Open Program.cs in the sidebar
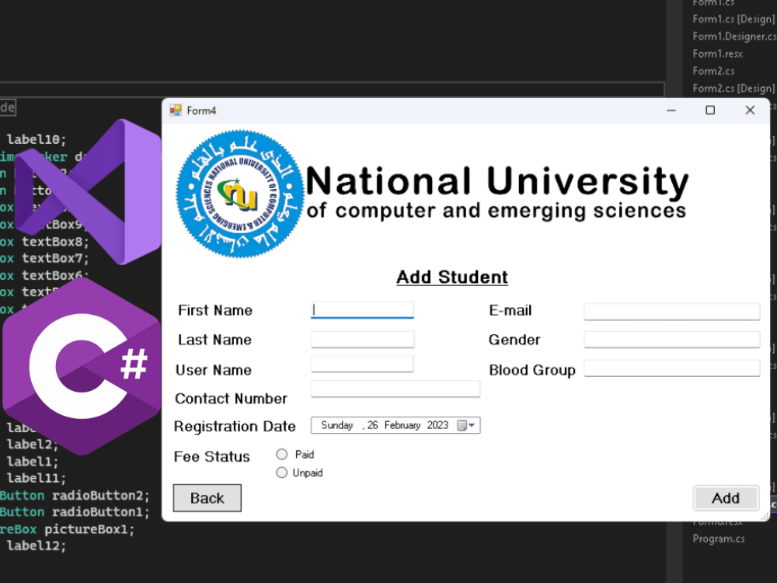The width and height of the screenshot is (777, 583). (718, 538)
